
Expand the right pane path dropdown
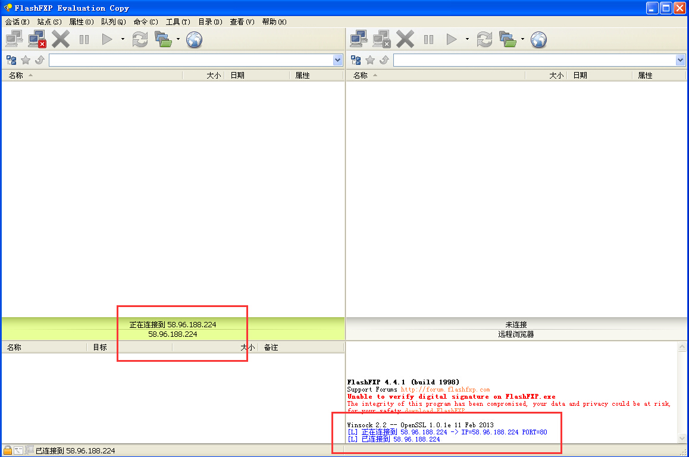pos(680,60)
